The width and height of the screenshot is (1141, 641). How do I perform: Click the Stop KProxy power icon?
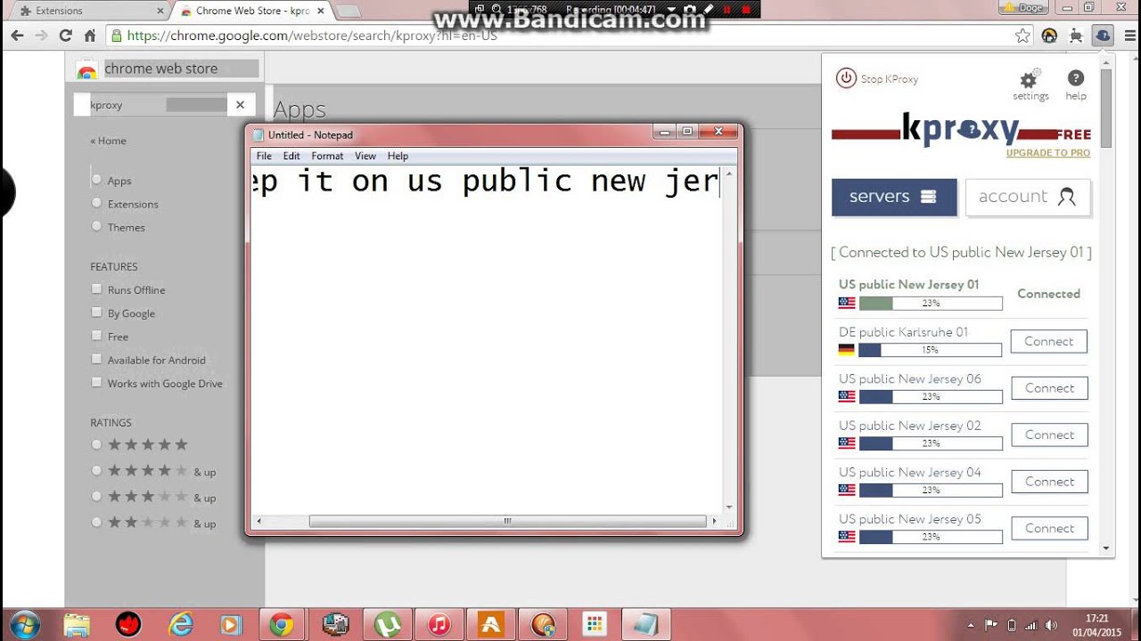click(x=846, y=78)
